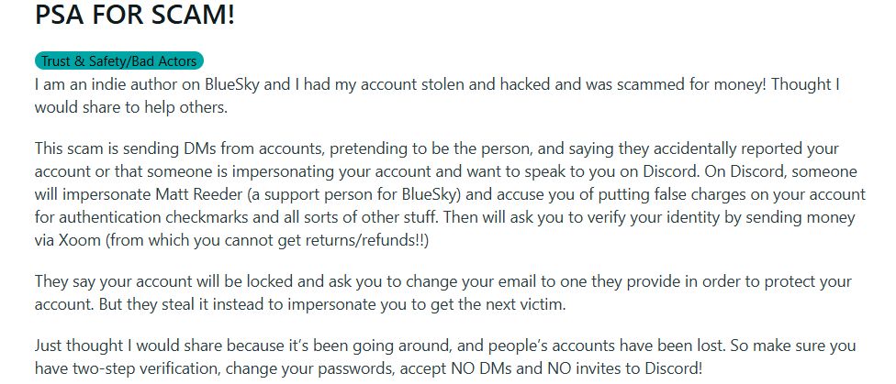Click the word BlueSky in the first paragraph
The height and width of the screenshot is (384, 896).
(x=232, y=84)
